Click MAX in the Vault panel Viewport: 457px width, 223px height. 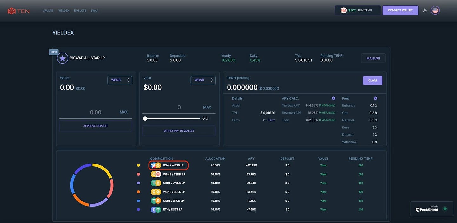pos(207,107)
